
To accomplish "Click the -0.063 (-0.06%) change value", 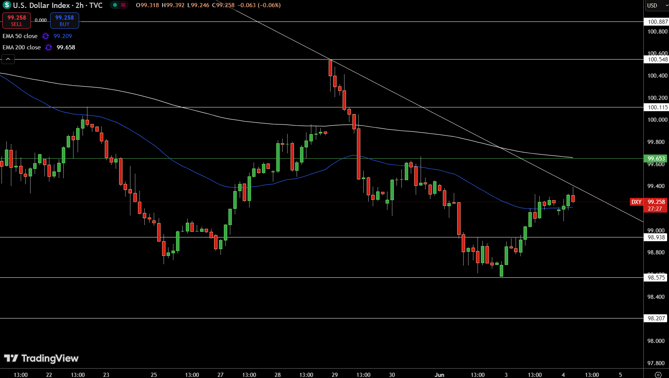I will pos(259,5).
